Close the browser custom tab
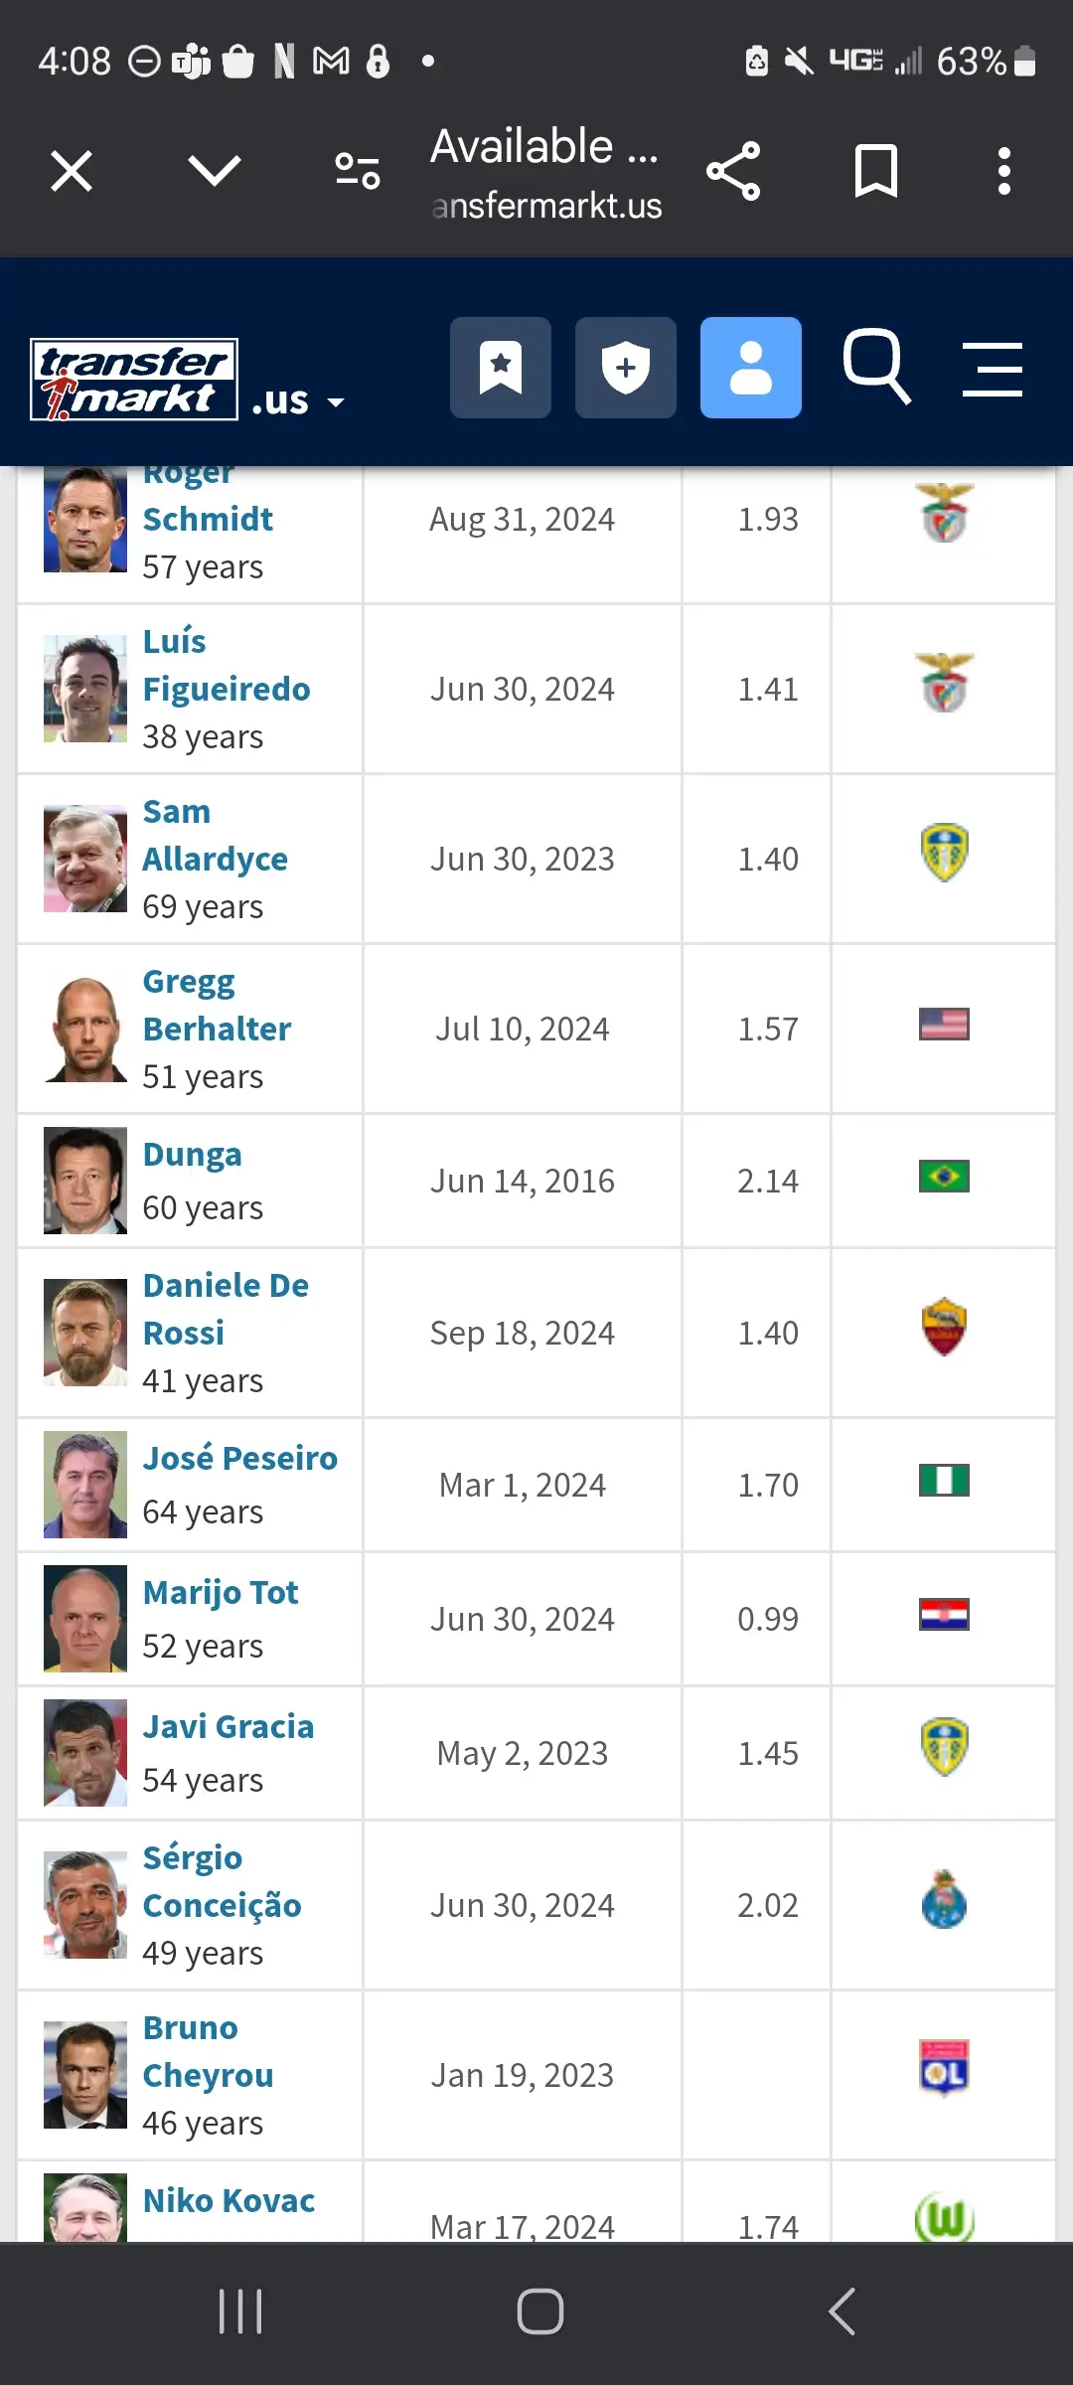1073x2385 pixels. tap(72, 171)
